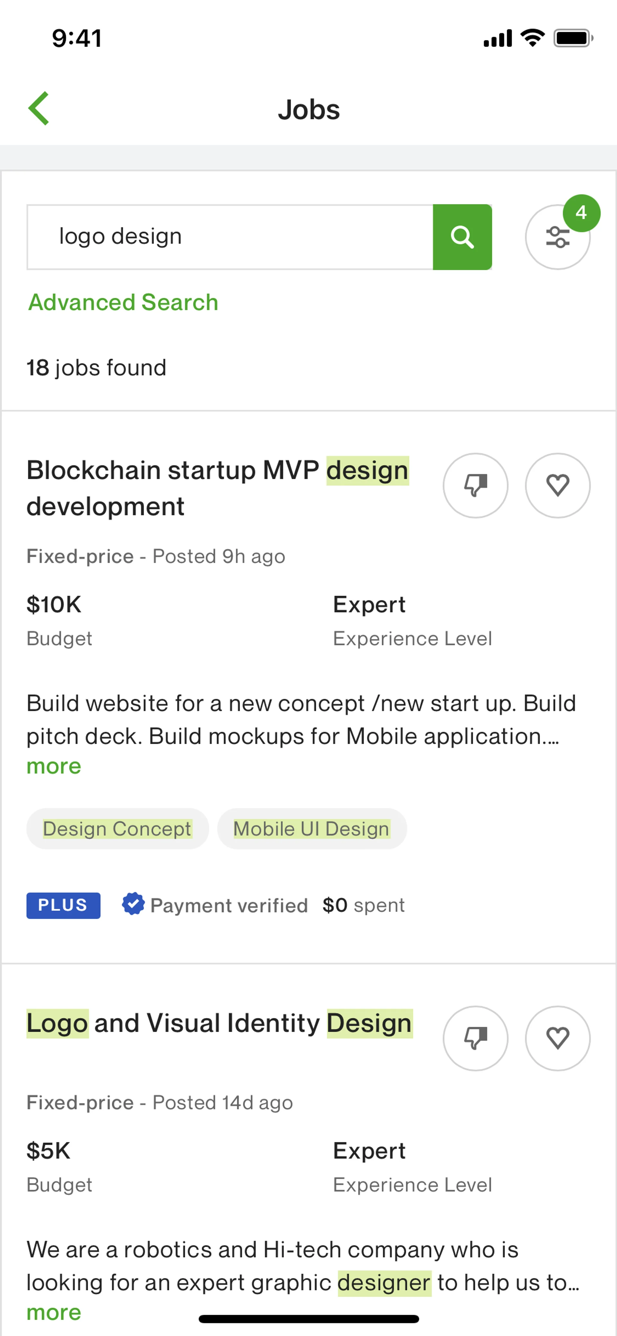Select the Mobile UI Design skill tag
The width and height of the screenshot is (617, 1336).
click(x=311, y=829)
